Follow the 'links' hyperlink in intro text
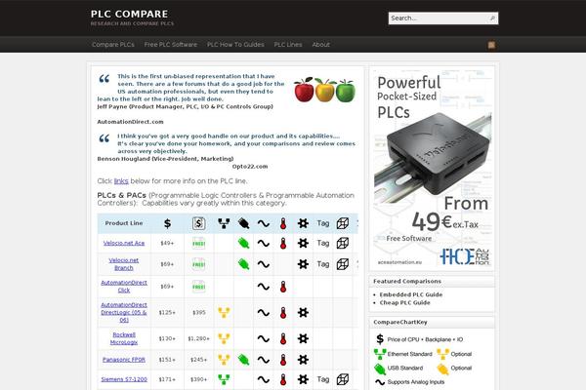The image size is (586, 390). click(121, 181)
